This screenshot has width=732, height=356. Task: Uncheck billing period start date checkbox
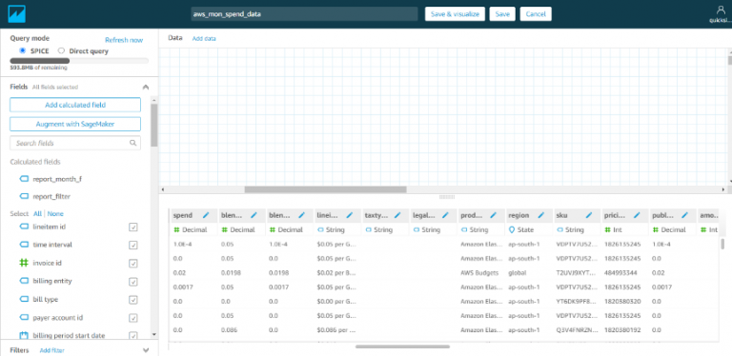point(133,335)
